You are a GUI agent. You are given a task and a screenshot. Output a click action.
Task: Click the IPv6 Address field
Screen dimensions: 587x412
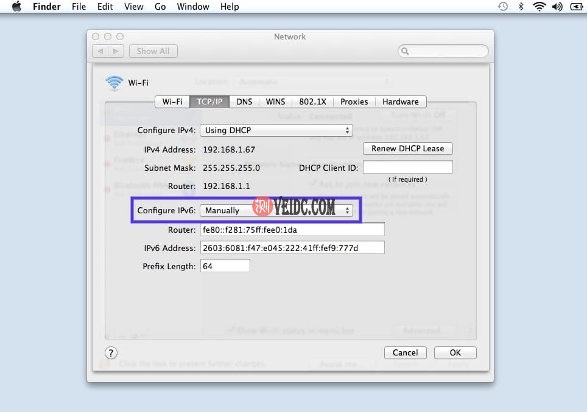[292, 248]
